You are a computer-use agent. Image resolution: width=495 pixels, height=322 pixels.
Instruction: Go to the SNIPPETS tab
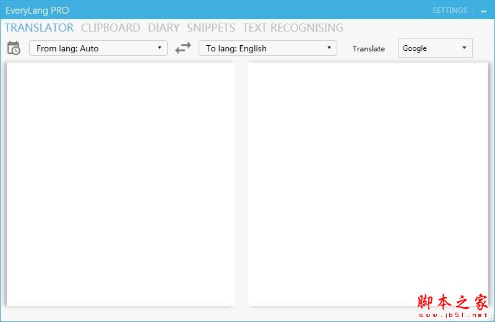(x=211, y=28)
